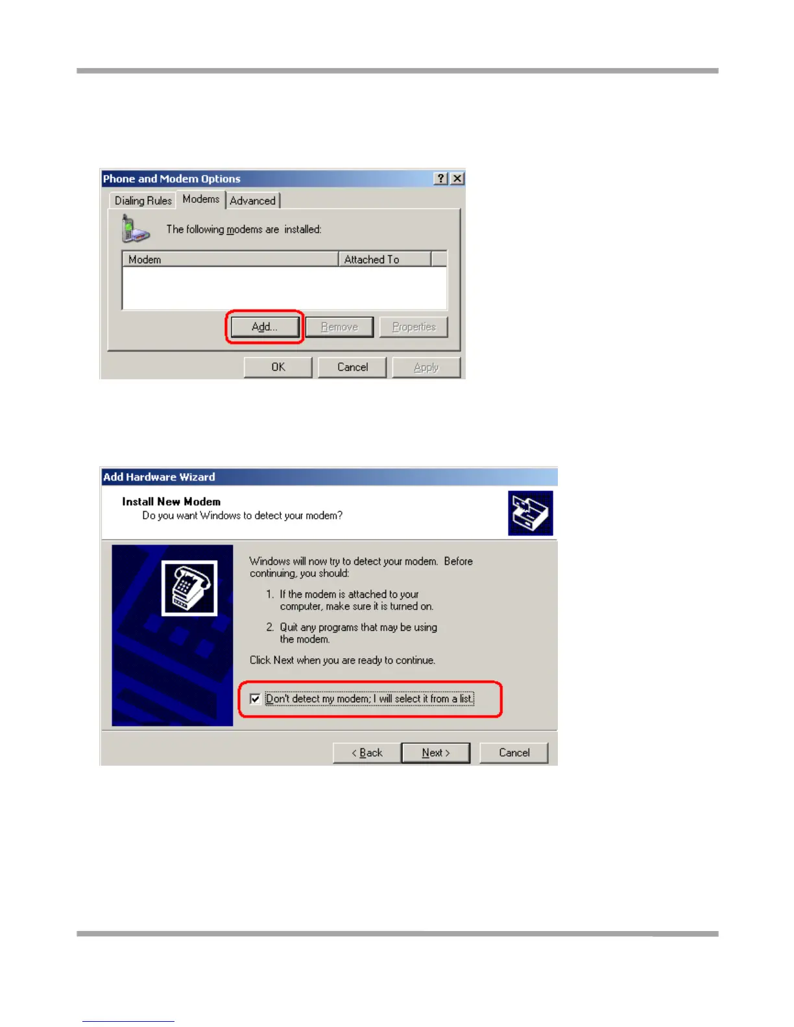Cancel the Add Hardware Wizard
Viewport: 794px width, 1027px height.
514,753
